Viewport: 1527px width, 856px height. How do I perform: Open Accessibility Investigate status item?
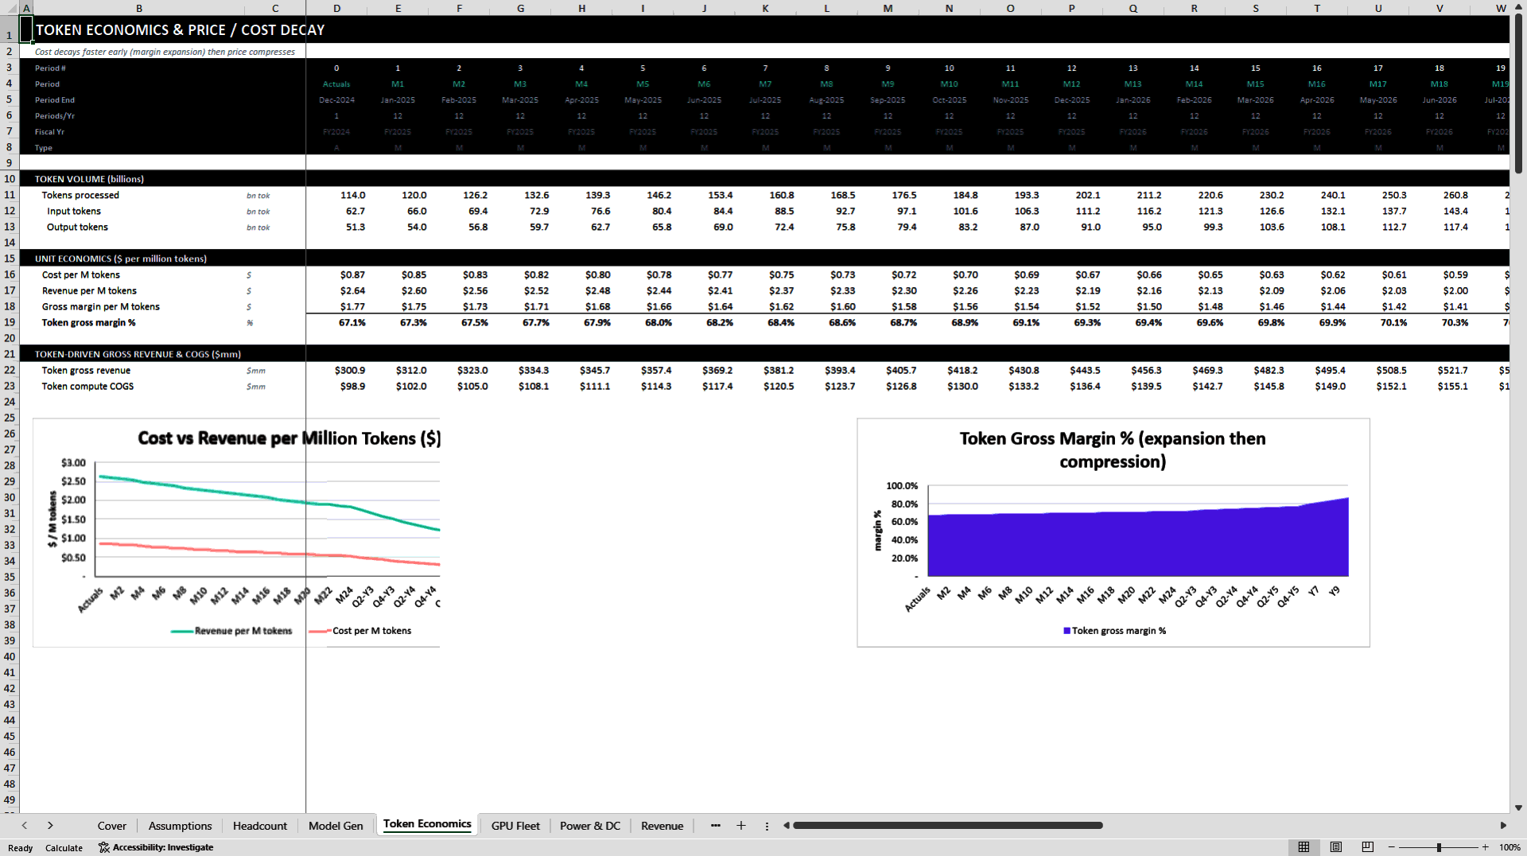click(x=156, y=847)
